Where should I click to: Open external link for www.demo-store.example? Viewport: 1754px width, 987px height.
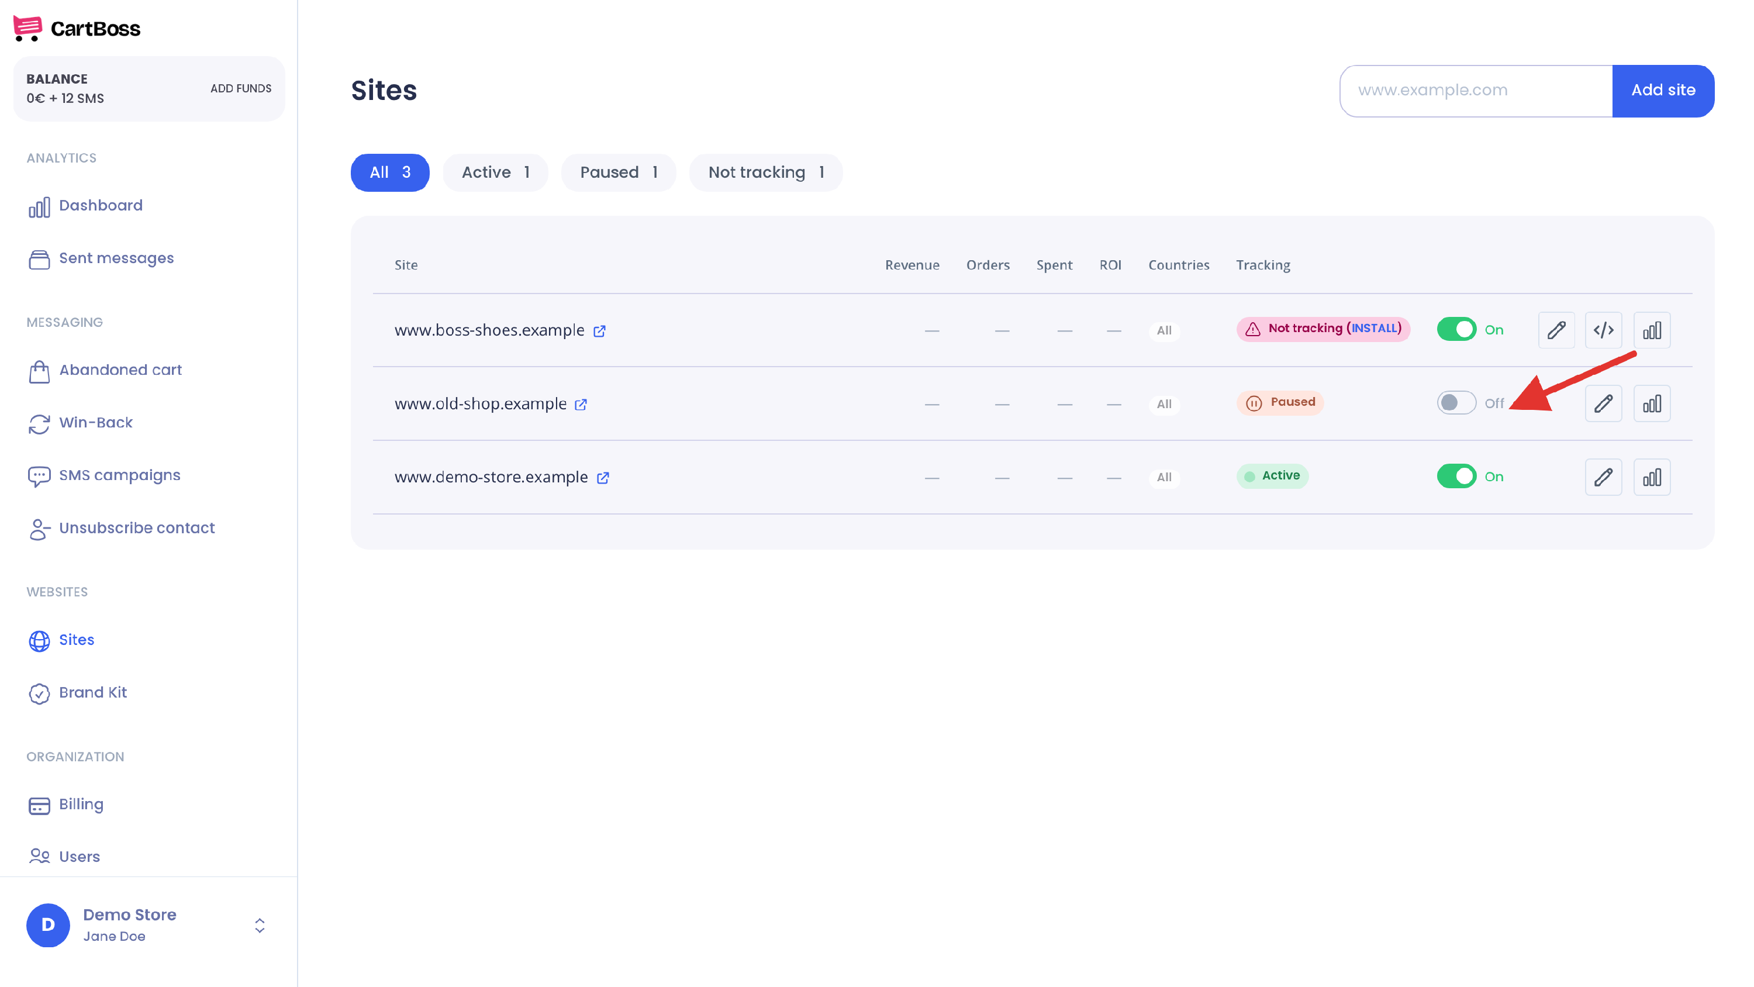pos(603,478)
